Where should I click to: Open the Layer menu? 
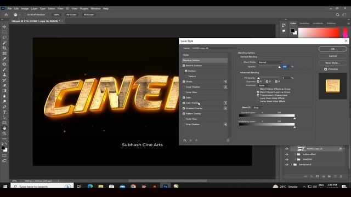[x=34, y=9]
